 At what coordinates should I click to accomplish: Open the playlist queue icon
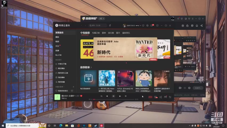coord(170,97)
